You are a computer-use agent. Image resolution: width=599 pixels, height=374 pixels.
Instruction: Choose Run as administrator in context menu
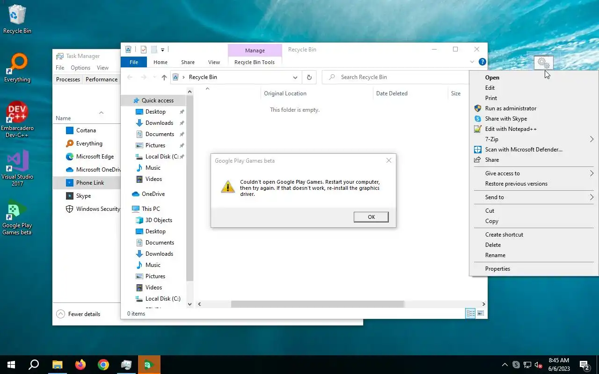pyautogui.click(x=533, y=108)
